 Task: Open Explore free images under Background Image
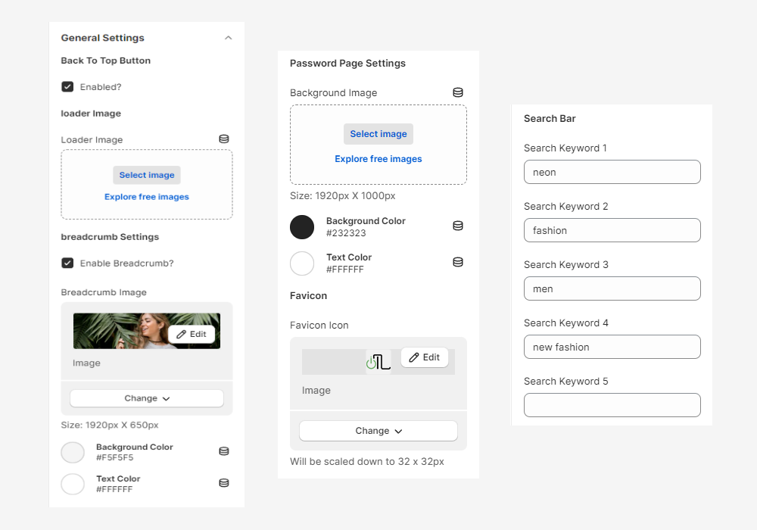378,159
